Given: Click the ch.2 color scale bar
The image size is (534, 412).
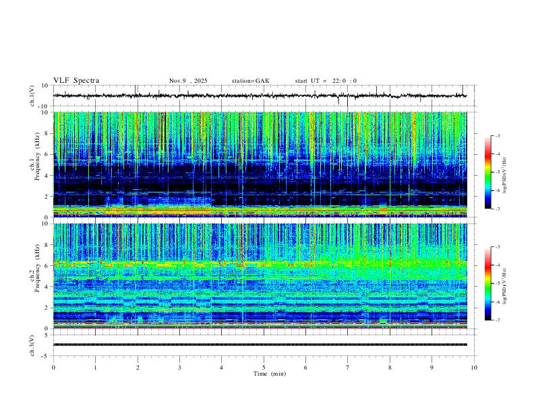Looking at the screenshot, I should click(x=488, y=283).
